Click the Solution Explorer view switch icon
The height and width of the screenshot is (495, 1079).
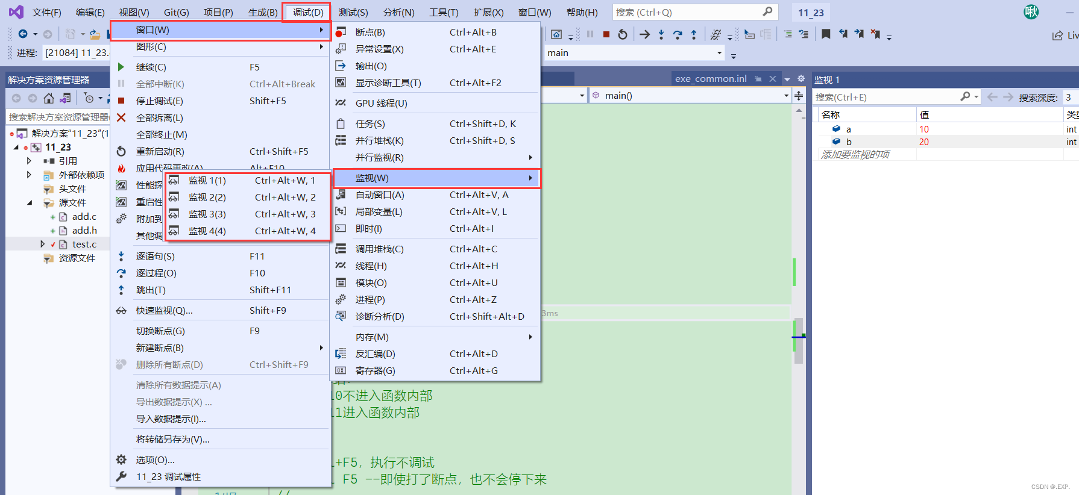tap(65, 98)
